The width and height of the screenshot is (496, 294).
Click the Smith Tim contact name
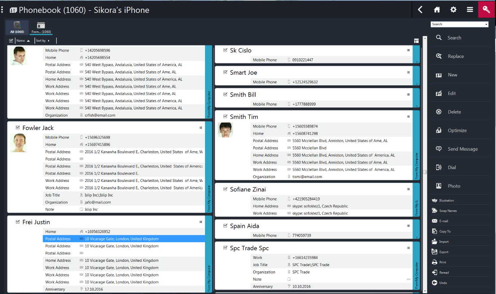pyautogui.click(x=244, y=117)
